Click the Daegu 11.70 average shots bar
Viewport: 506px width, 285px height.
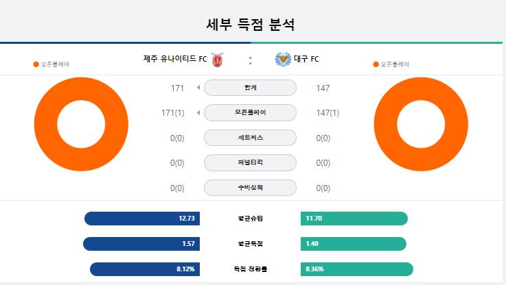(354, 219)
